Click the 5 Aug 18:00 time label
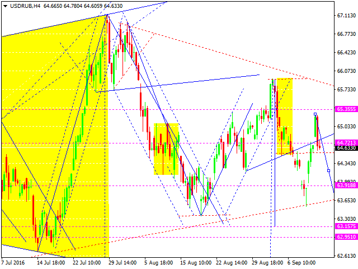The image size is (358, 269). [158, 263]
